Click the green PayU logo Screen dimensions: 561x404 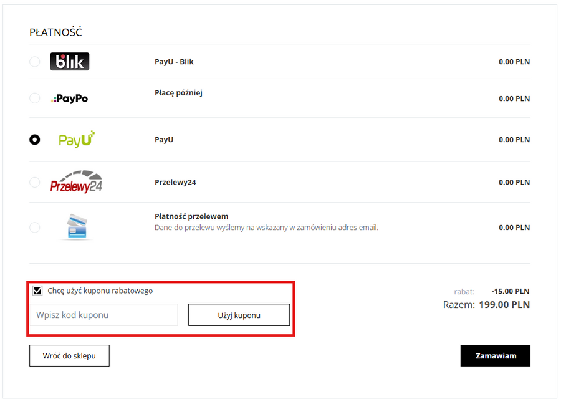pyautogui.click(x=76, y=139)
